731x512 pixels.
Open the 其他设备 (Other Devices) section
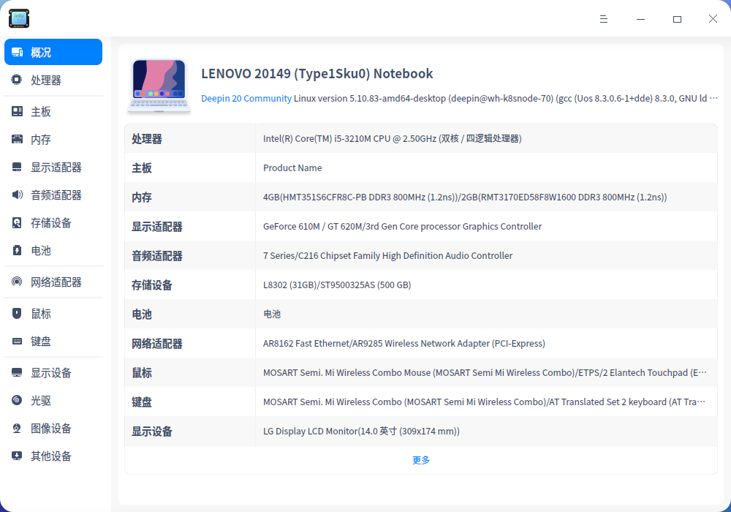click(x=41, y=456)
